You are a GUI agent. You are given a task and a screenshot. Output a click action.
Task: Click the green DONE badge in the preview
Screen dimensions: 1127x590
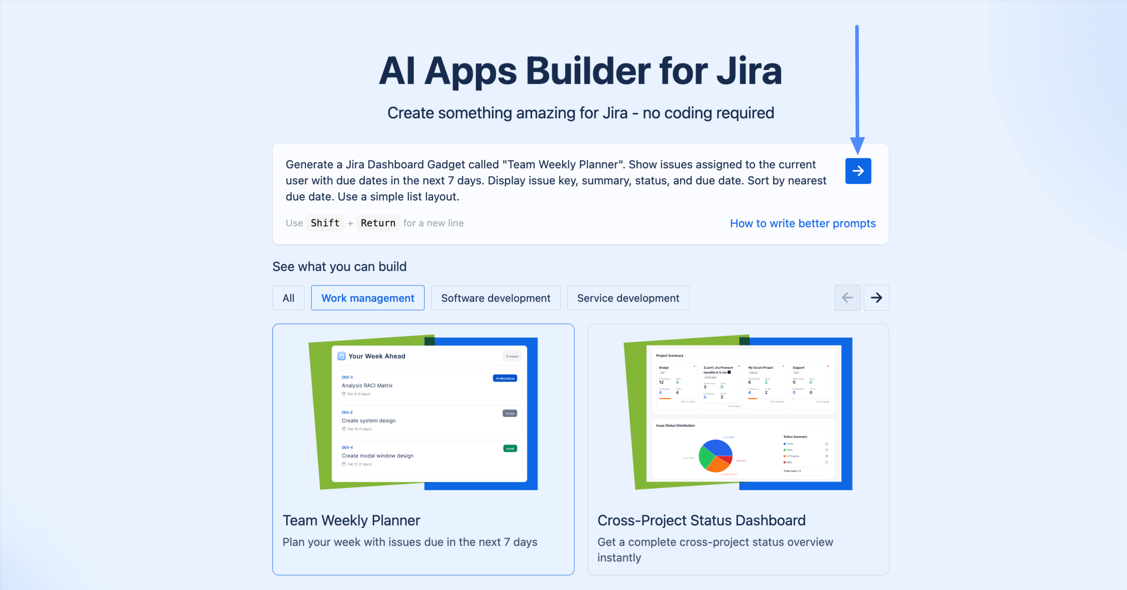pyautogui.click(x=510, y=449)
